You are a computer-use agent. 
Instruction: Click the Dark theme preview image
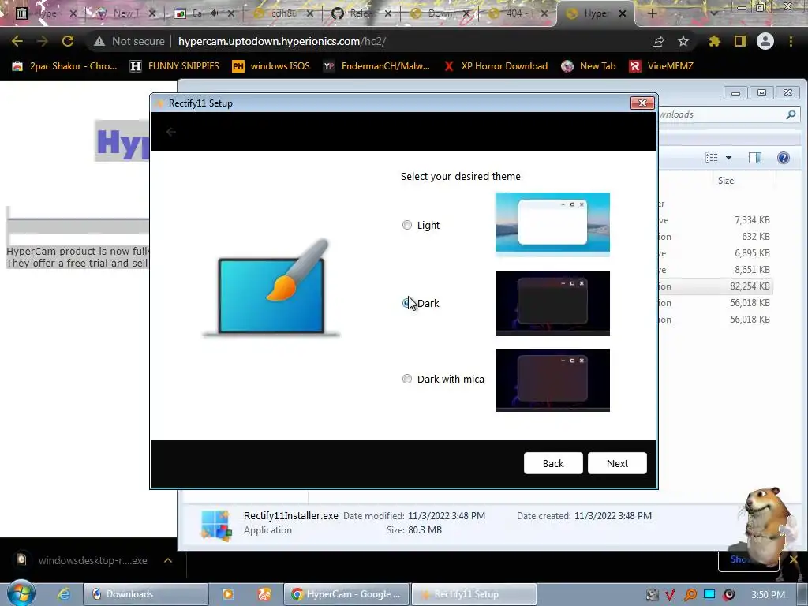552,304
